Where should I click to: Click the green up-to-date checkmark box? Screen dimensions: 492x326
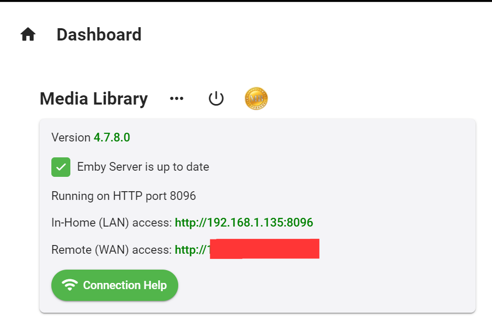[61, 167]
